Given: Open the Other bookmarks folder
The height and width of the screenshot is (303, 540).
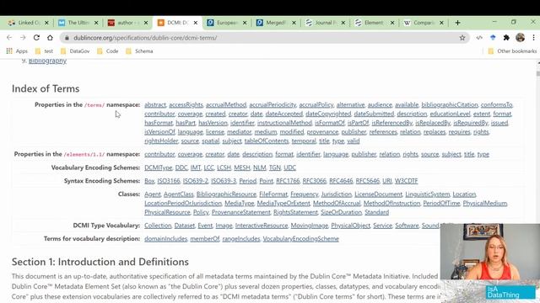Looking at the screenshot, I should (512, 51).
